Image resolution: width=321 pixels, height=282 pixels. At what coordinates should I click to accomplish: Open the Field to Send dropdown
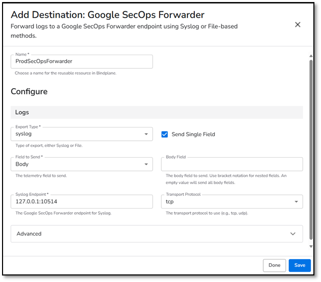(82, 164)
